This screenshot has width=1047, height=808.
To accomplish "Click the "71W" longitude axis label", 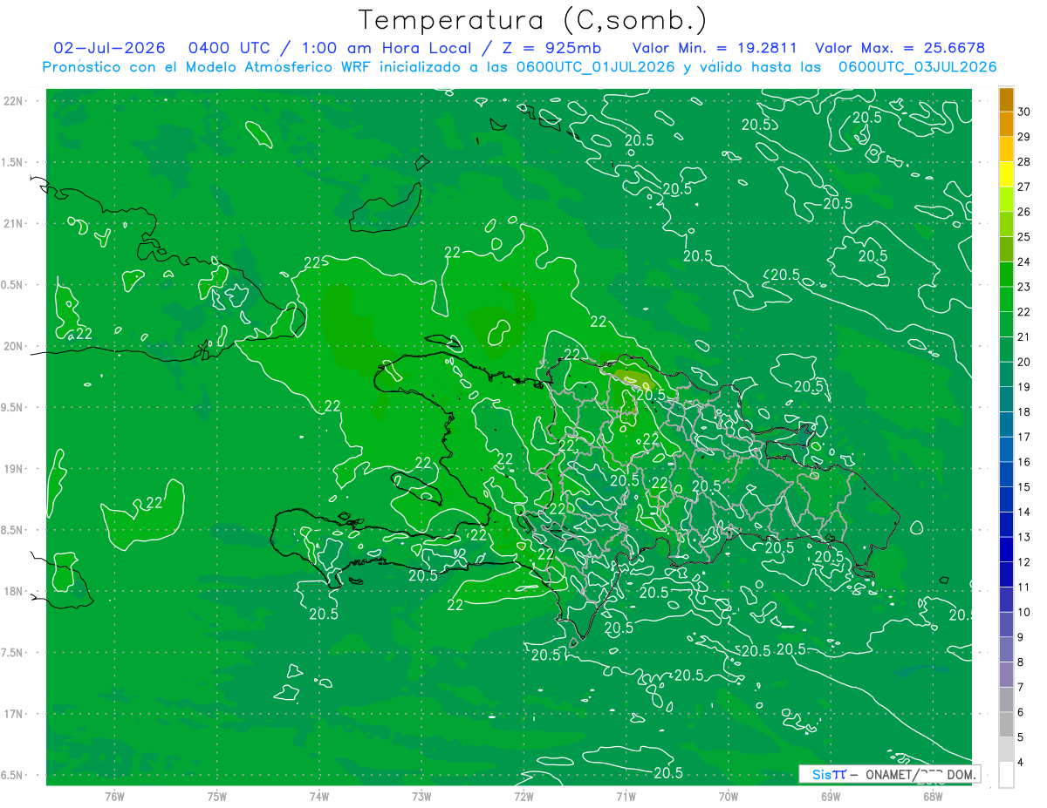I will (x=626, y=796).
